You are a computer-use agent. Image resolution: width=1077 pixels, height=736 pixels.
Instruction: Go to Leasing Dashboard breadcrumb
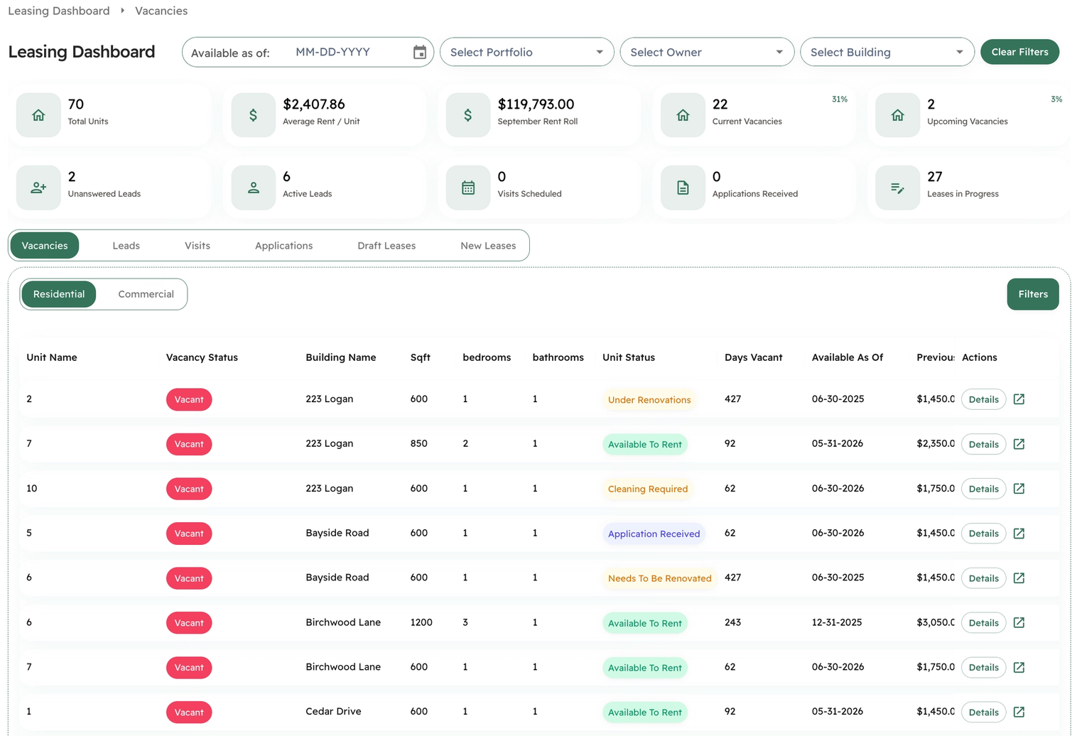(59, 11)
